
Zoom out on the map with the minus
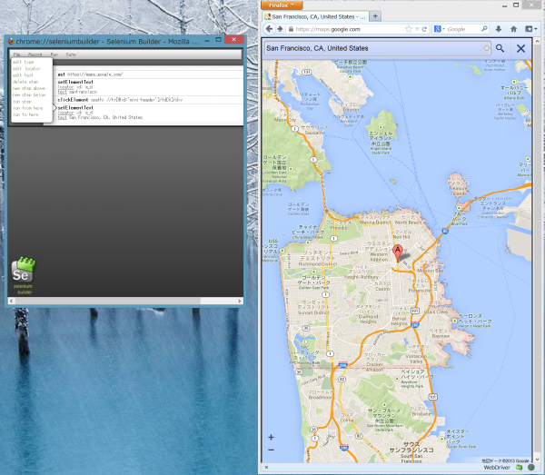(x=271, y=450)
